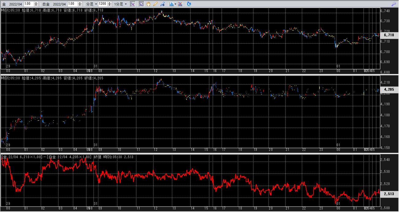Screen dimensions: 399x212
Task: Expand the bar chart icon dropdown arrow
Action: [x=175, y=4]
